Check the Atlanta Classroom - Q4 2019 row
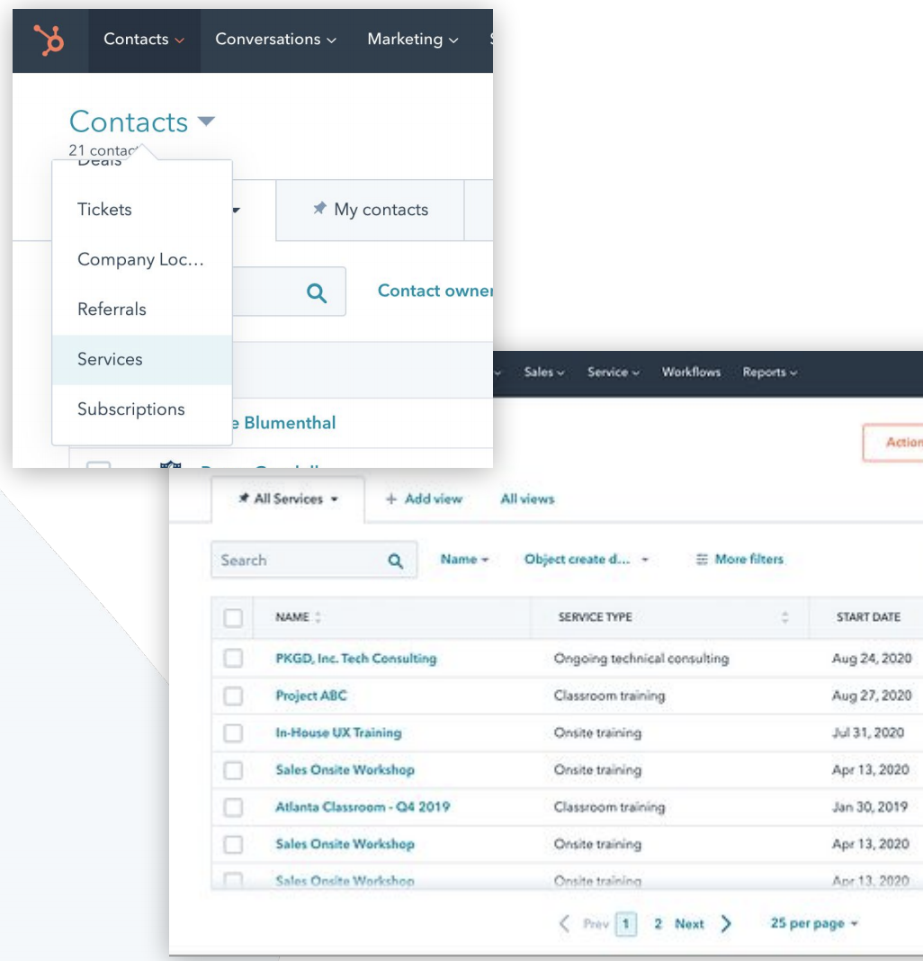This screenshot has width=923, height=961. pos(233,807)
